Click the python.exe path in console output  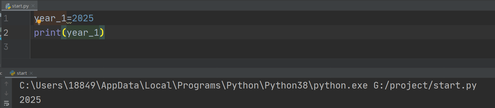click(194, 85)
